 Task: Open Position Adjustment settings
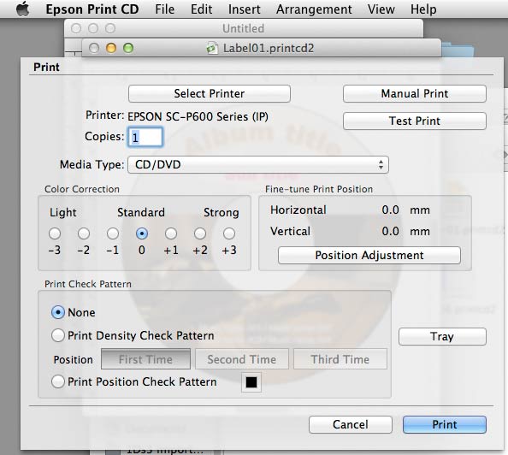369,255
